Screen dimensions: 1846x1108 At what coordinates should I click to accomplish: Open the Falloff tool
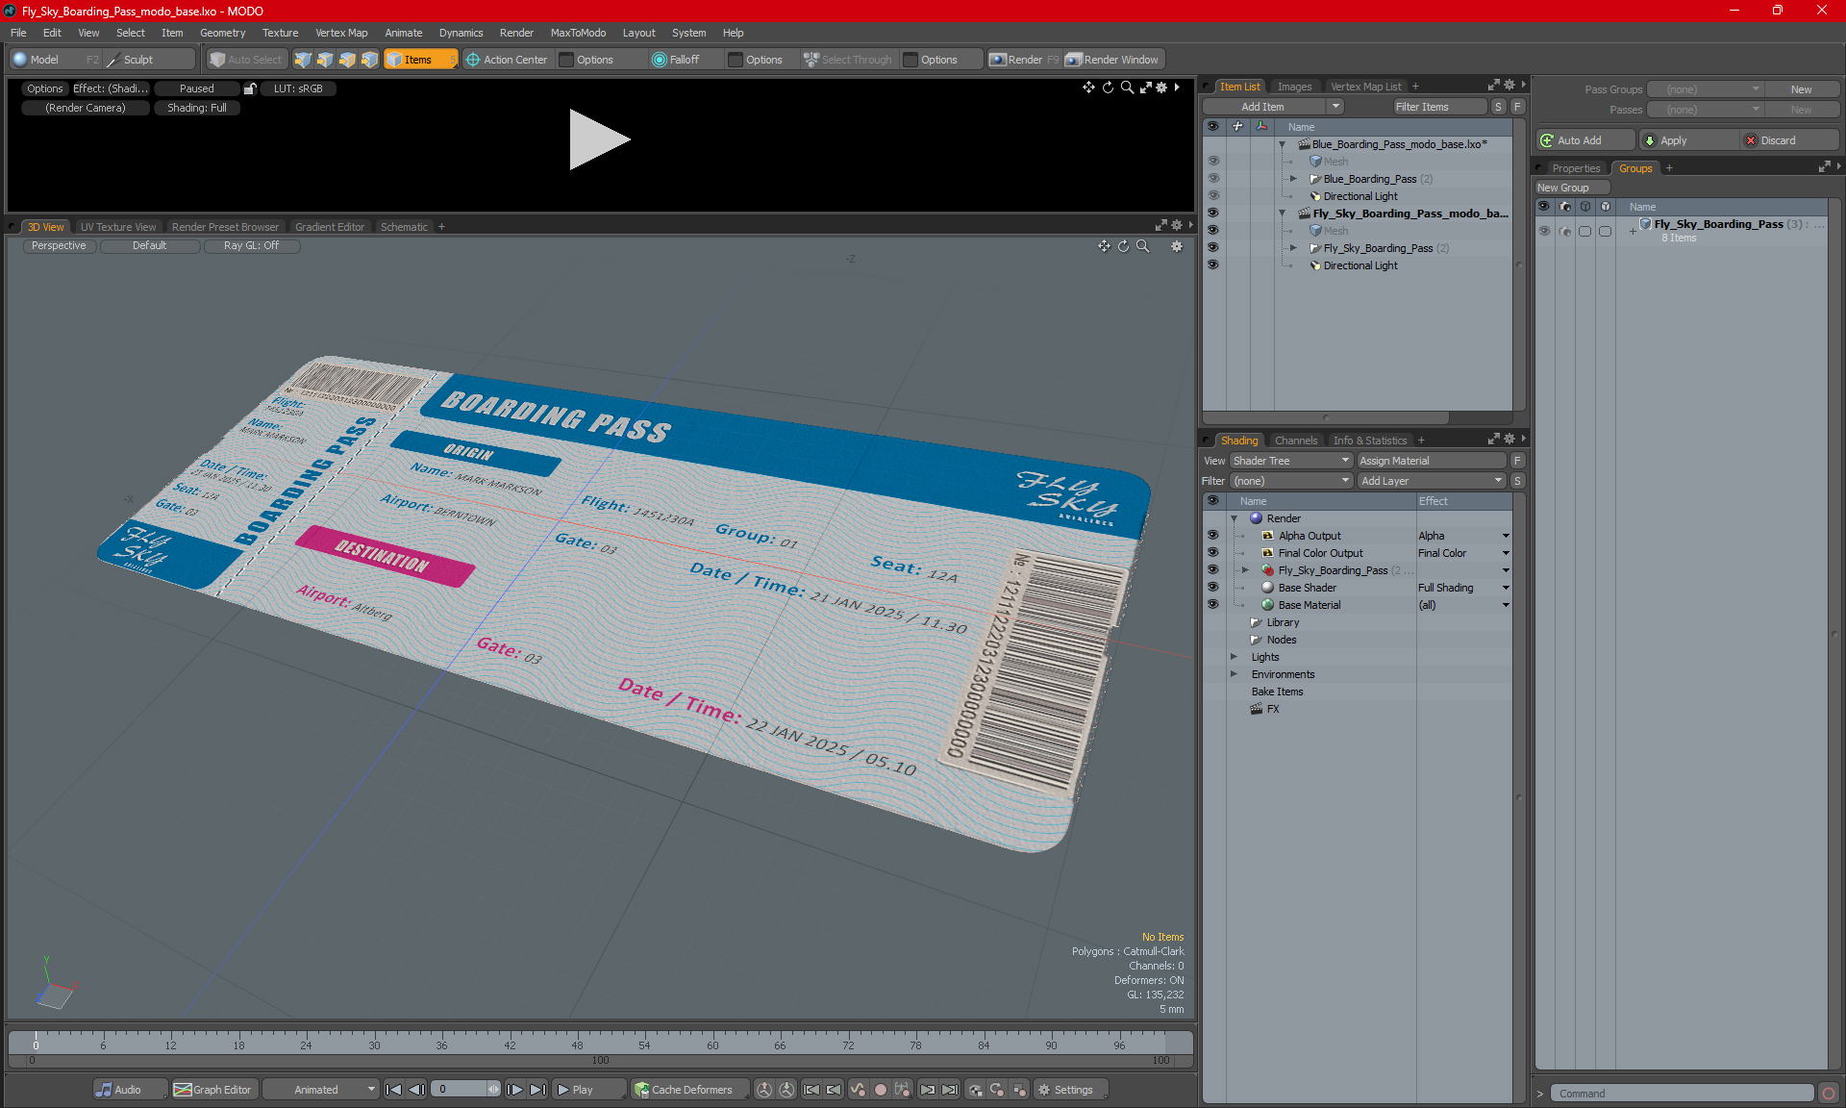click(676, 60)
